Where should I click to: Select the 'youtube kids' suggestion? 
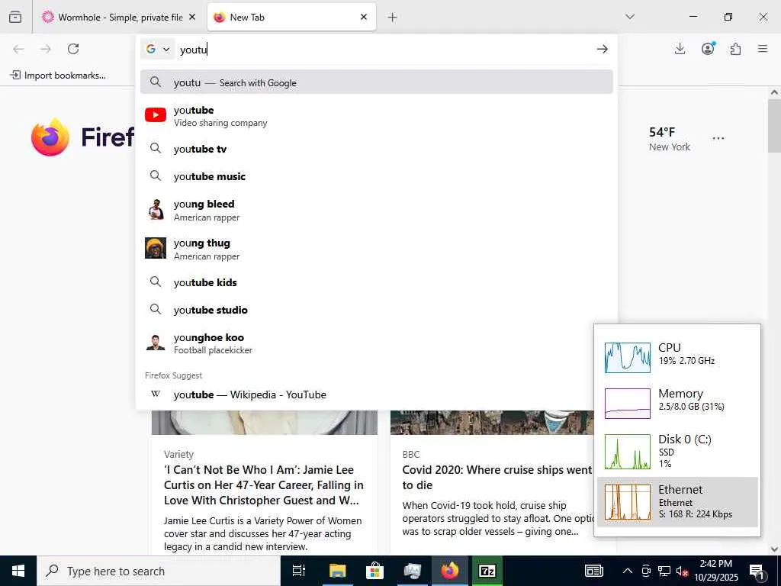[x=376, y=282]
